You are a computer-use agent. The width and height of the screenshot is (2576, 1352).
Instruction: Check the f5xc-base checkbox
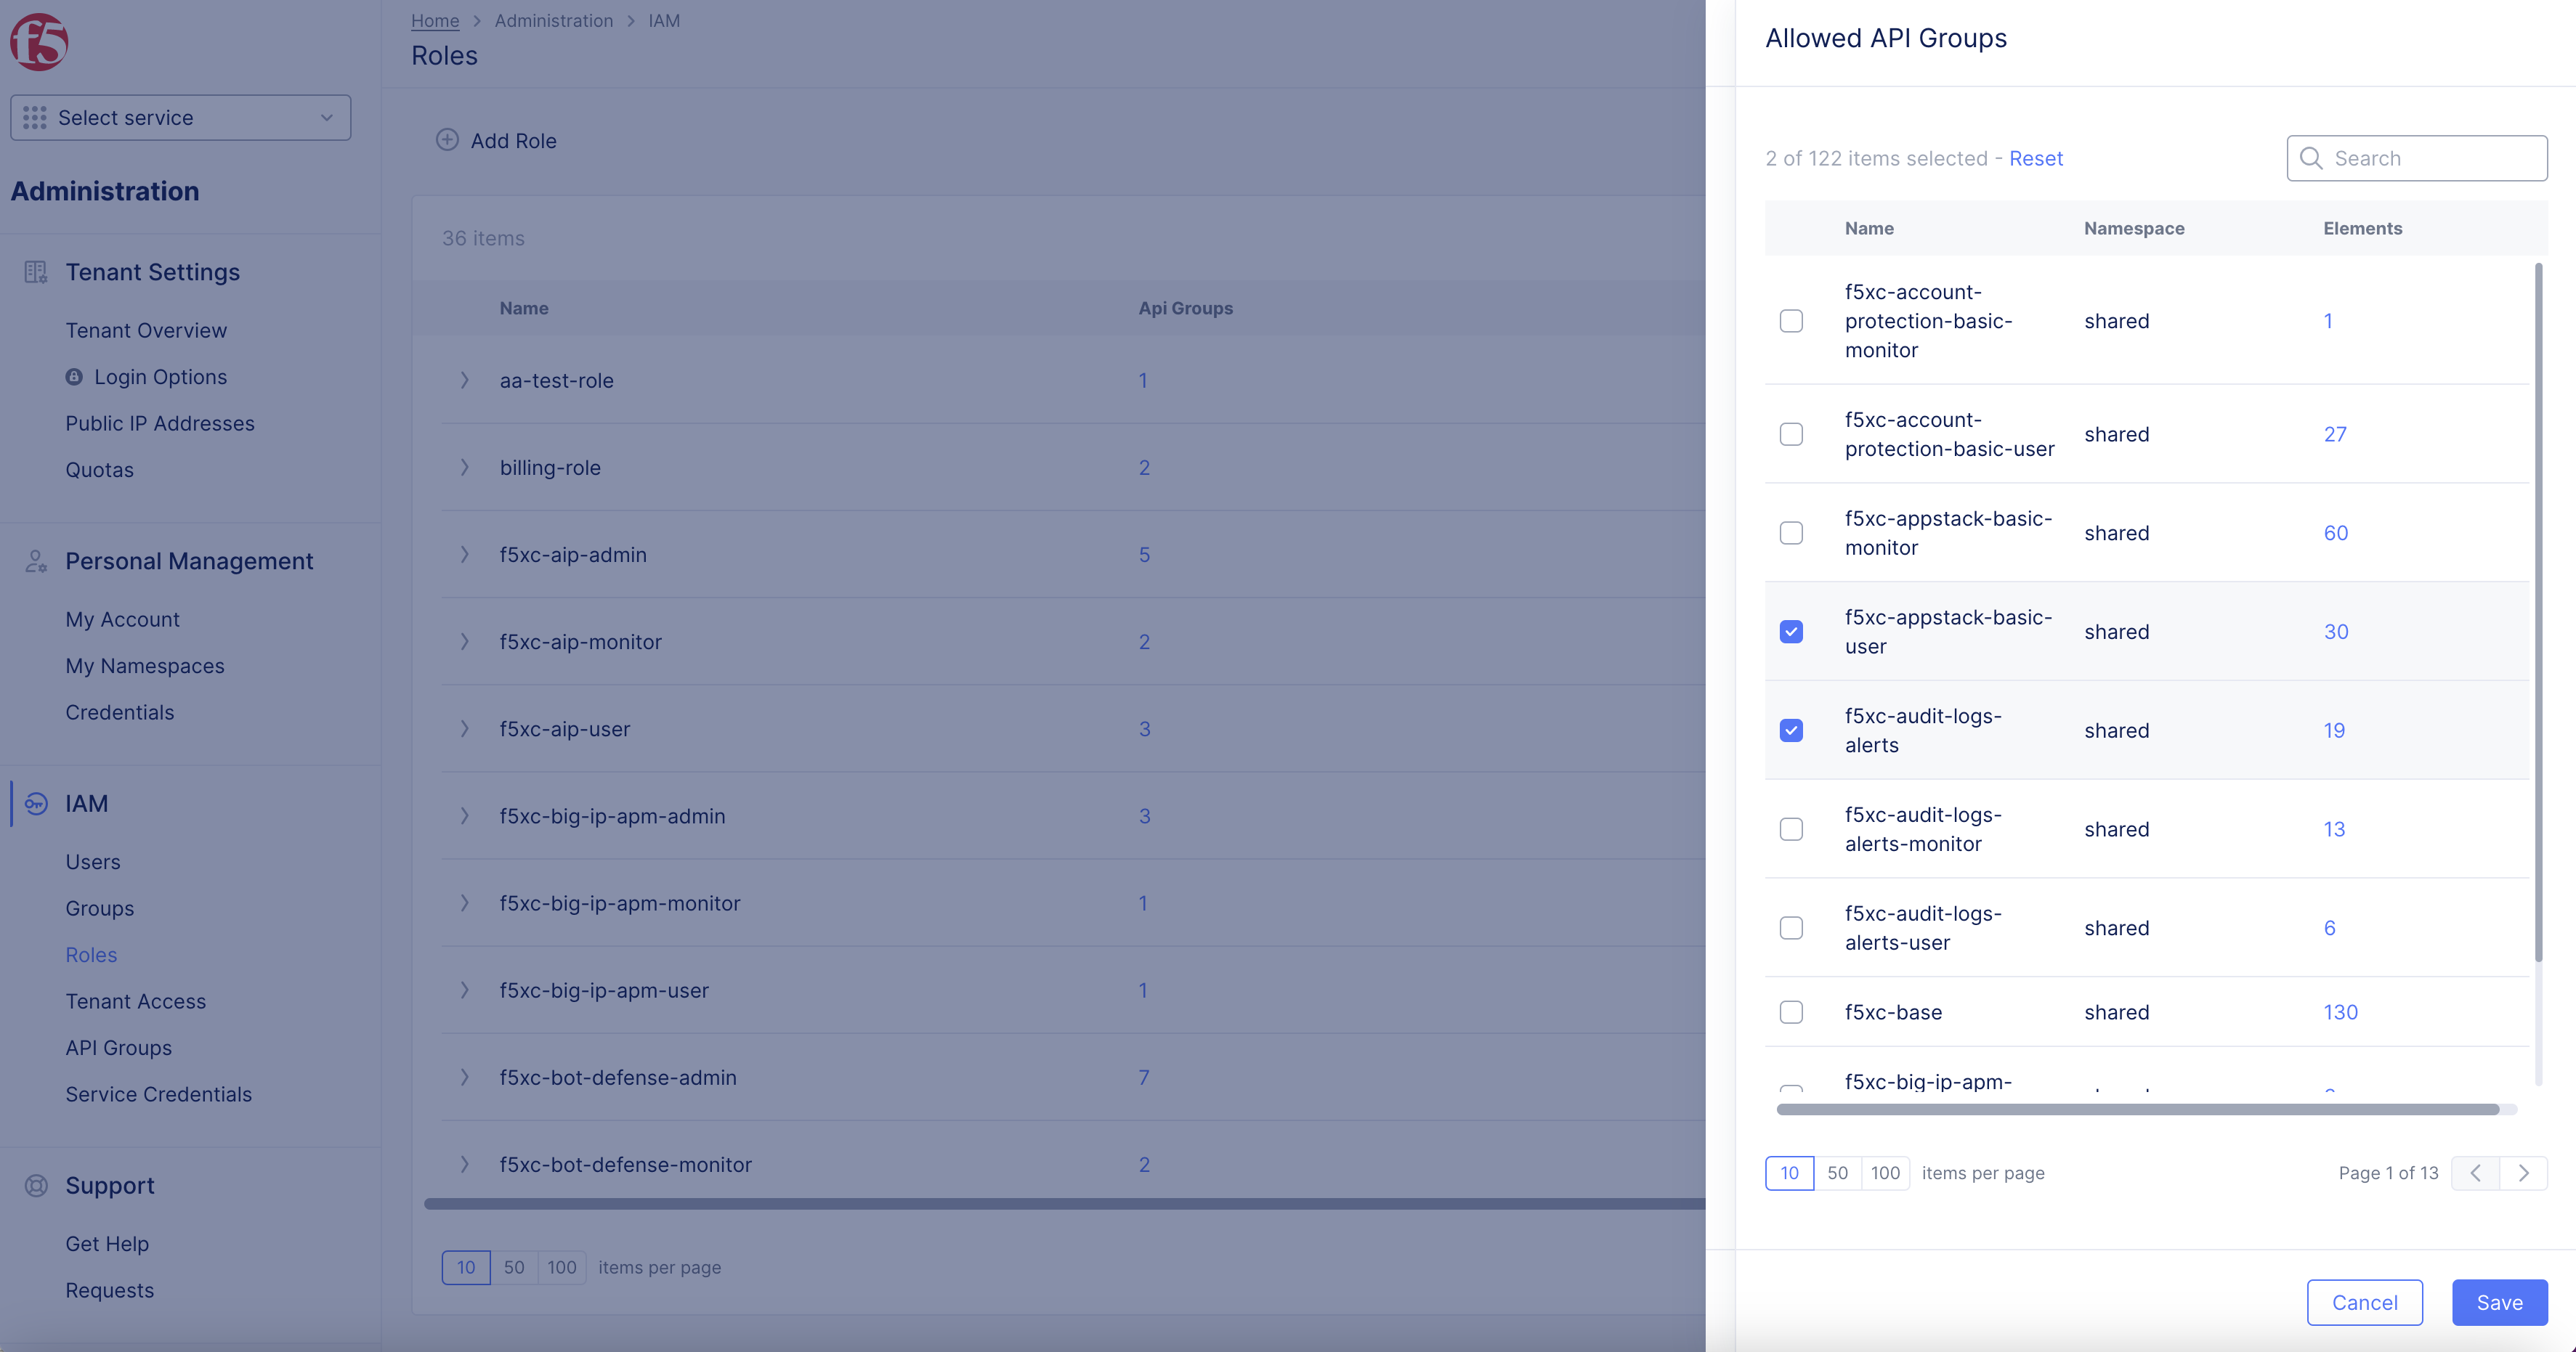1791,1012
